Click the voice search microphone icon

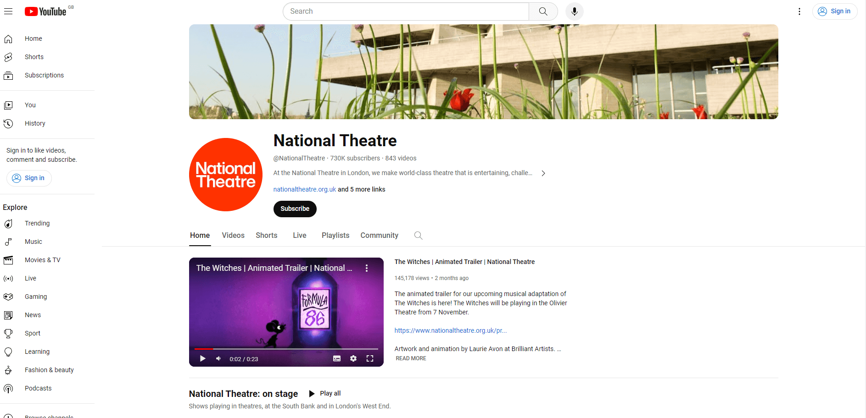click(574, 11)
